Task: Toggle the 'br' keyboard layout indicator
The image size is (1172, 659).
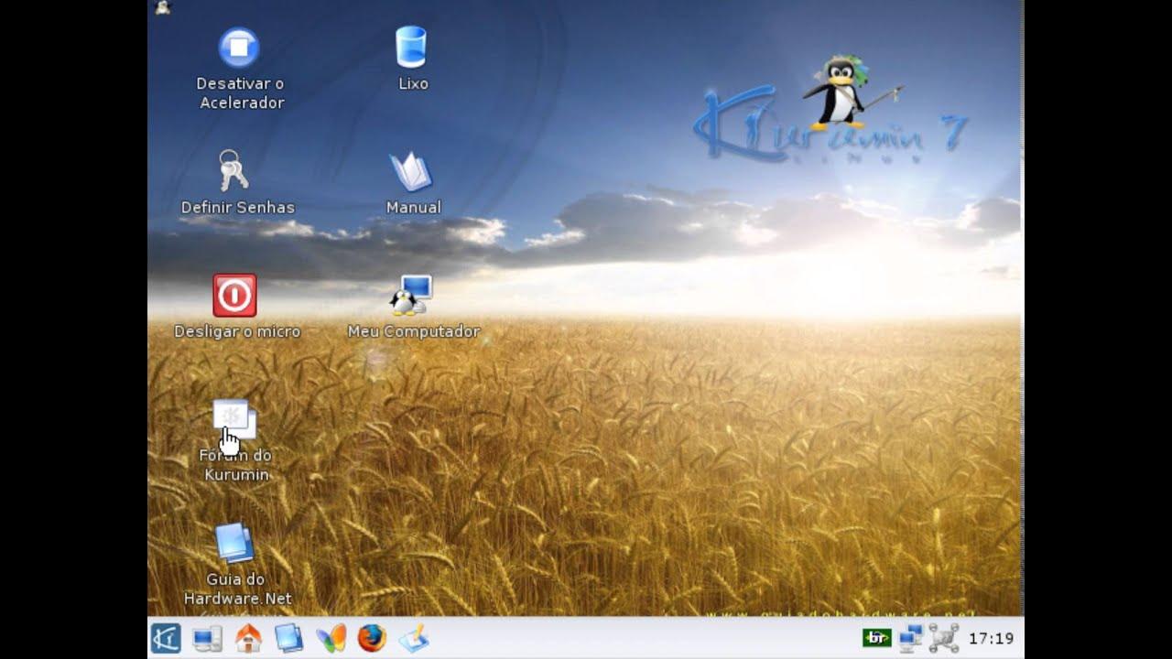Action: 876,638
